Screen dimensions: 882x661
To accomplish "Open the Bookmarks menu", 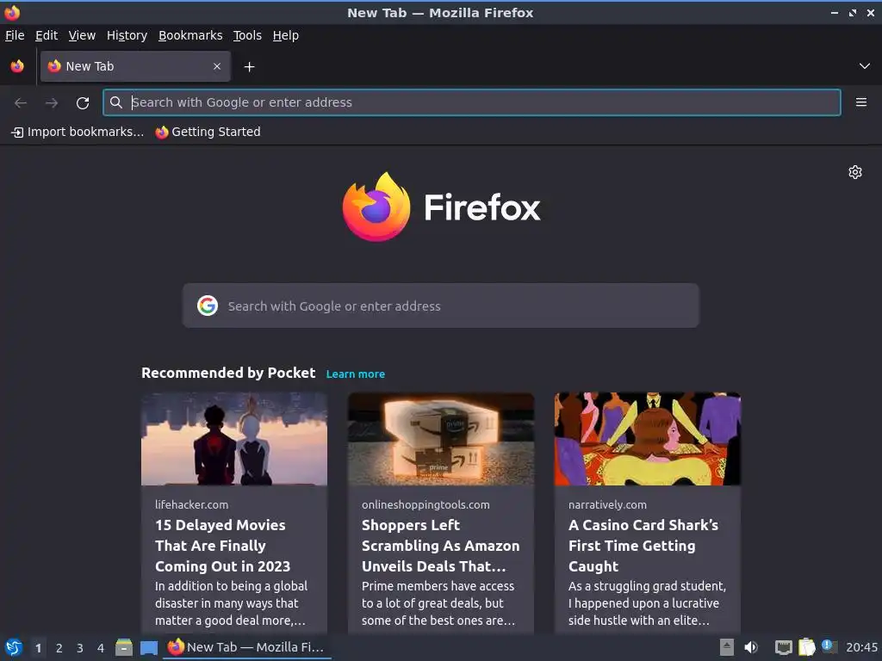I will coord(190,35).
